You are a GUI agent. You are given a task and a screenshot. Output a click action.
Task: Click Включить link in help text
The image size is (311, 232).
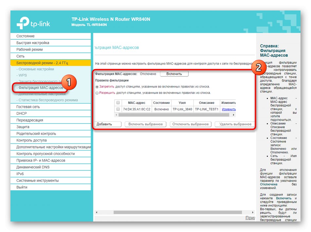tap(284, 198)
